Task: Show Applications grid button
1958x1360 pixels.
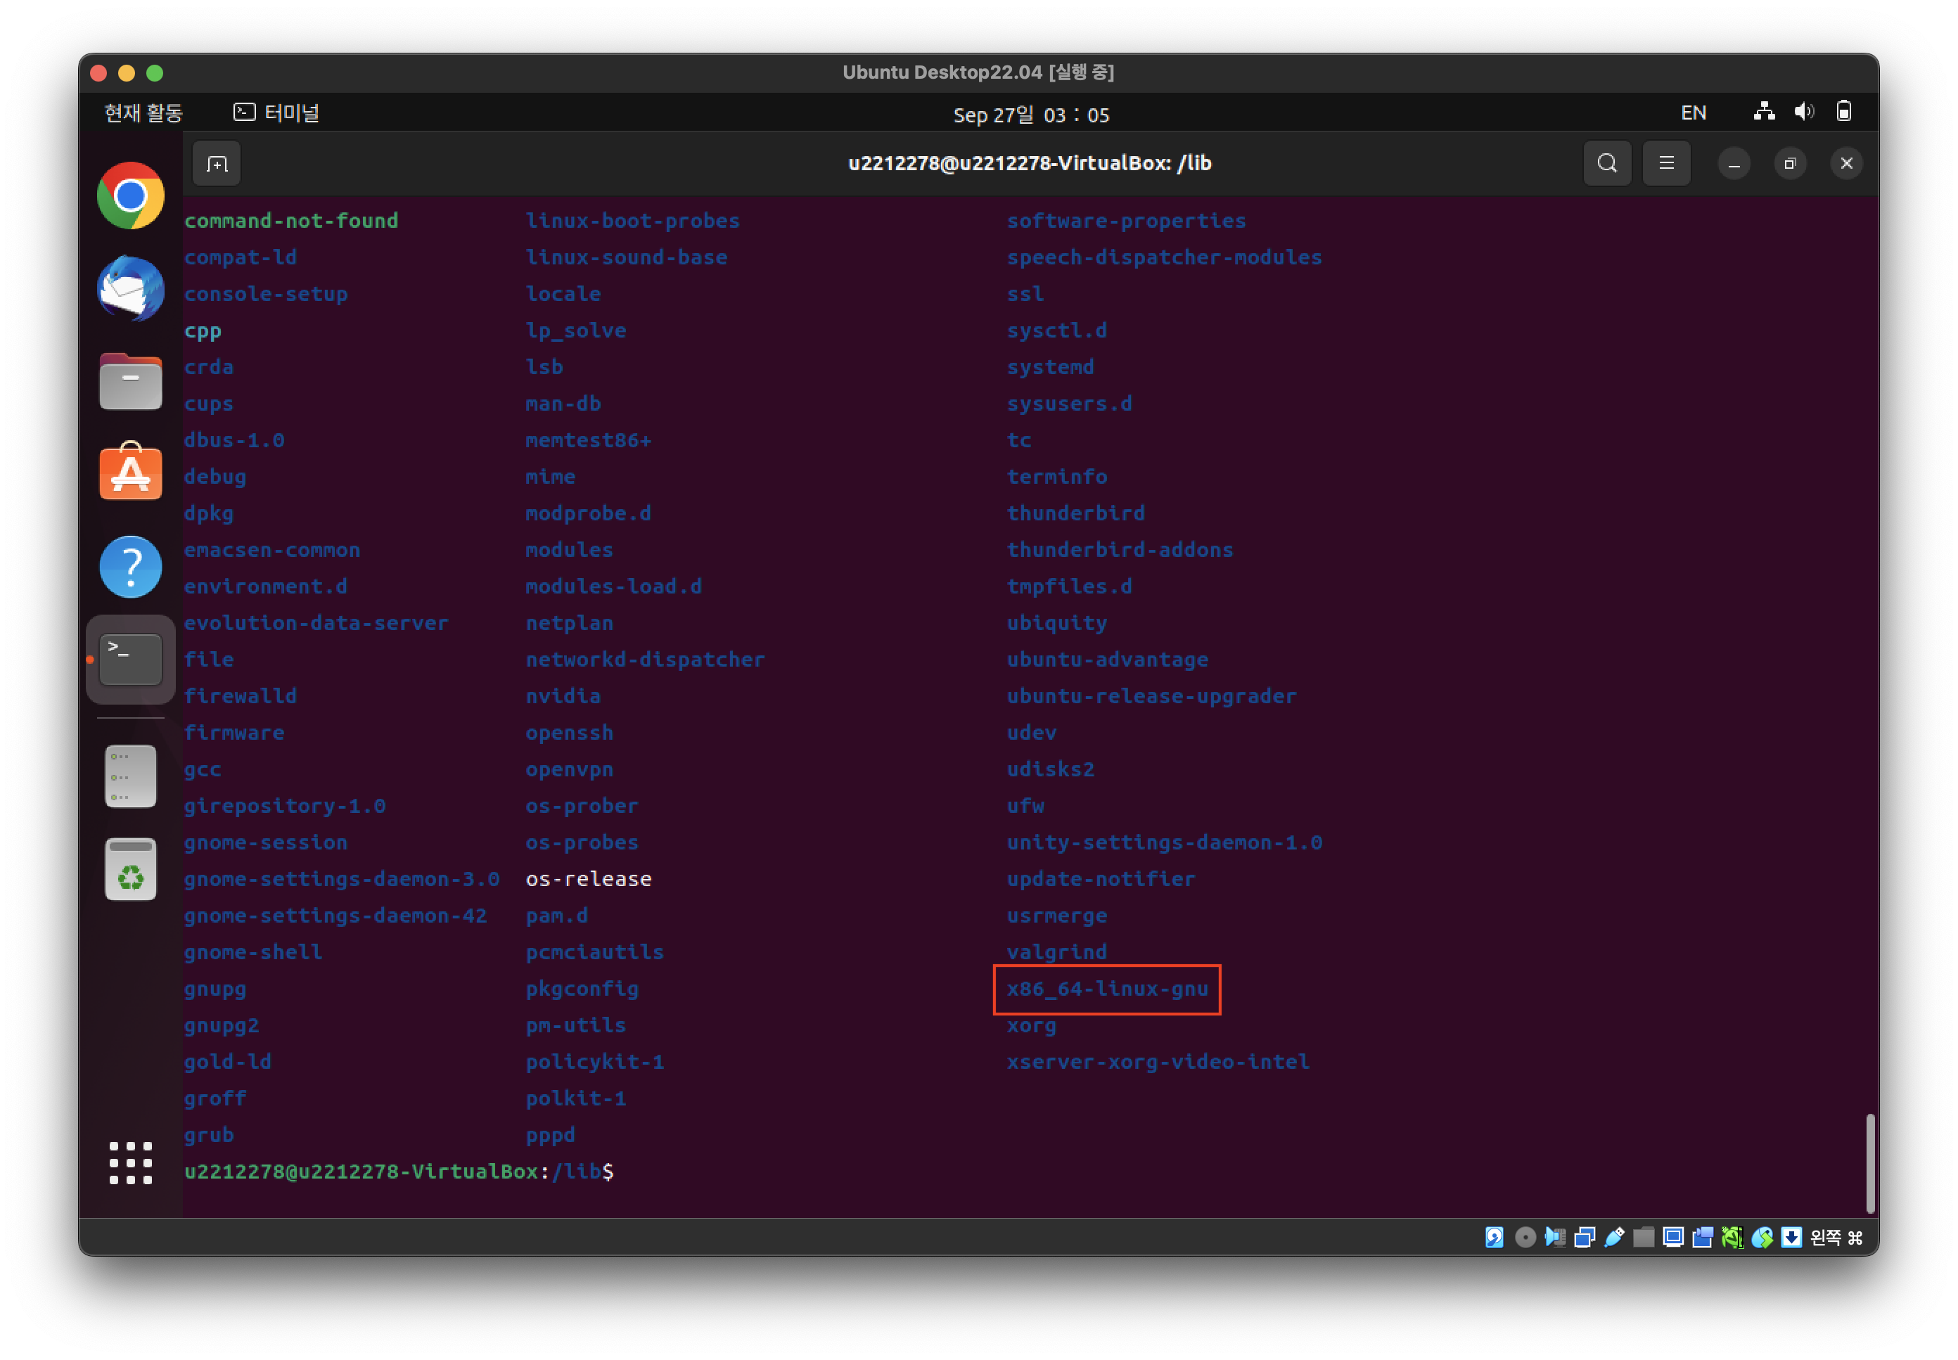Action: tap(130, 1163)
